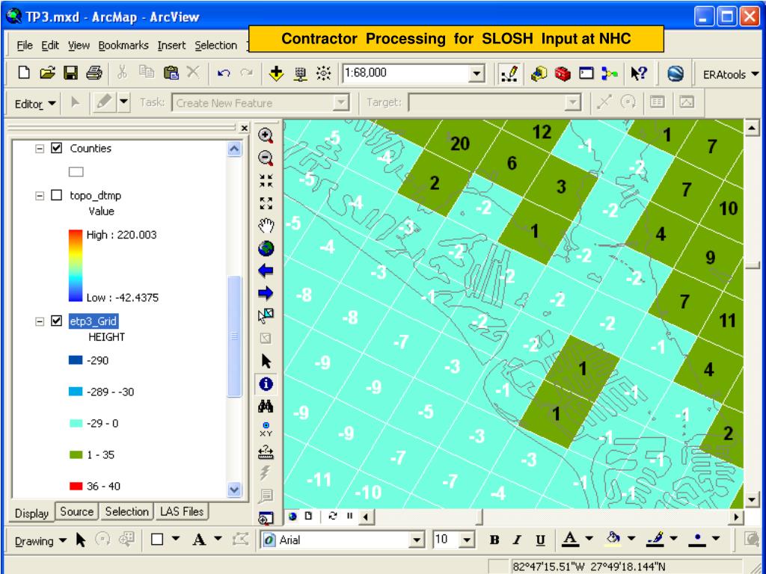Zoom to Full Extent globe icon
The height and width of the screenshot is (574, 766).
point(266,248)
